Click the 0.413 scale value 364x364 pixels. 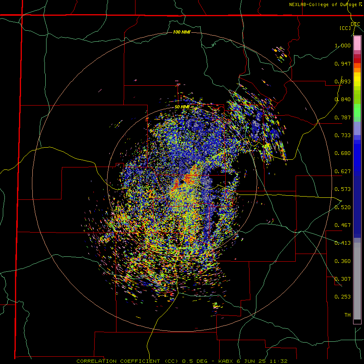(343, 243)
